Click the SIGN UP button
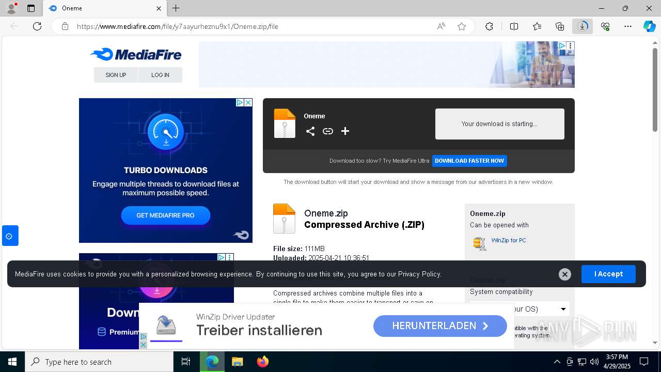661x372 pixels. coord(116,75)
